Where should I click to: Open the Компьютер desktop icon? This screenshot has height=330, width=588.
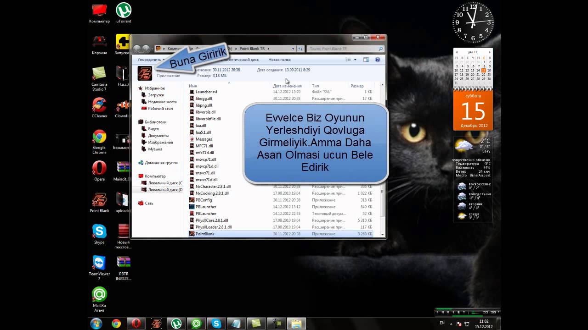(x=99, y=13)
